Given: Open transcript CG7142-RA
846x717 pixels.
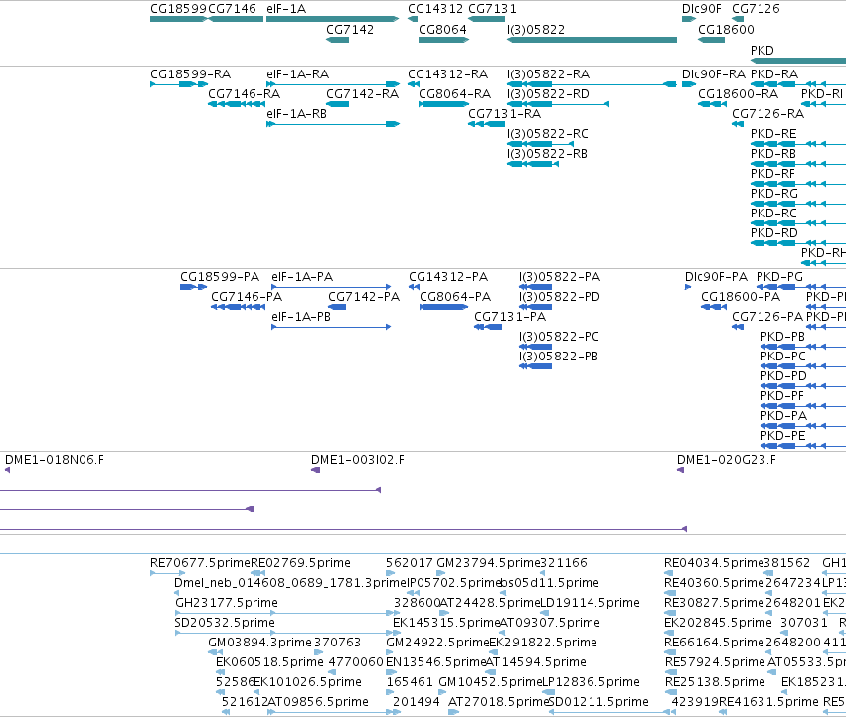Looking at the screenshot, I should 362,94.
